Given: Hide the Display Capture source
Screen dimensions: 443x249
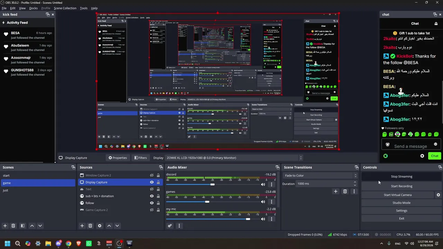Looking at the screenshot, I should tap(152, 182).
